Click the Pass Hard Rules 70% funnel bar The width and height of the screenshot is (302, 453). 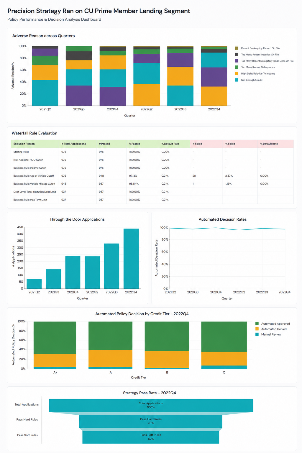pos(151,421)
